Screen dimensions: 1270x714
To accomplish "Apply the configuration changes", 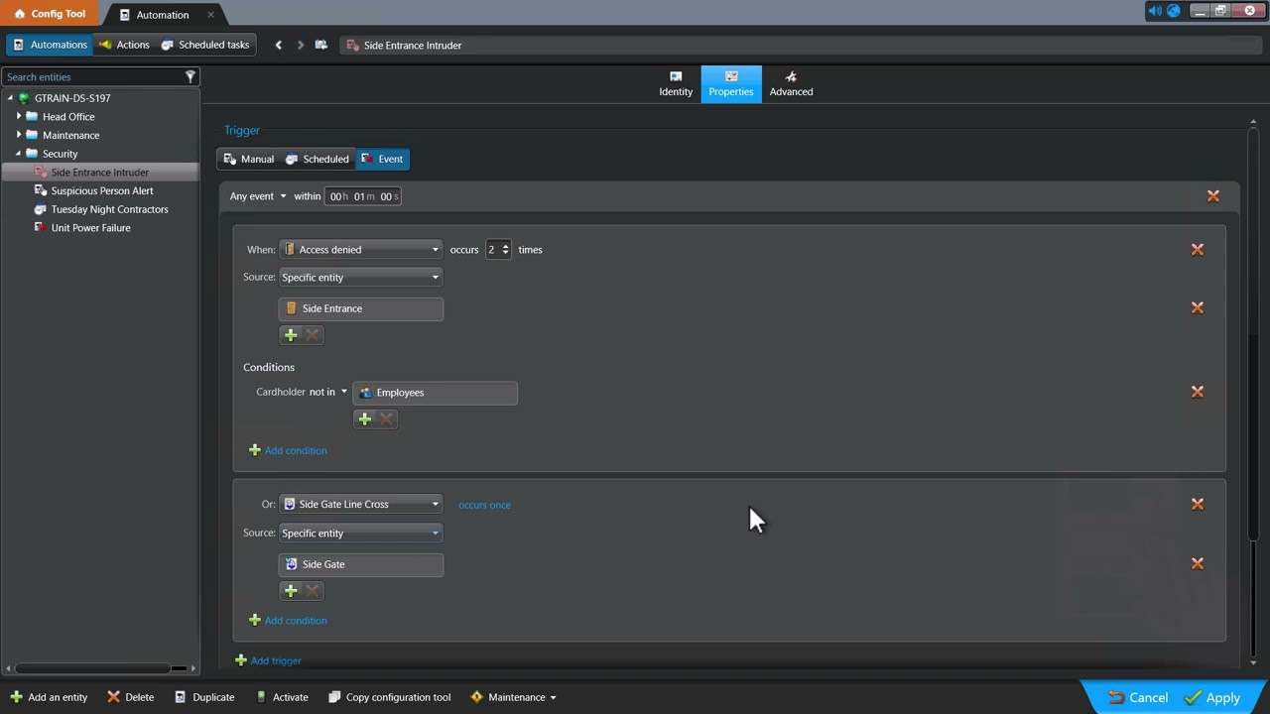I will click(1213, 697).
